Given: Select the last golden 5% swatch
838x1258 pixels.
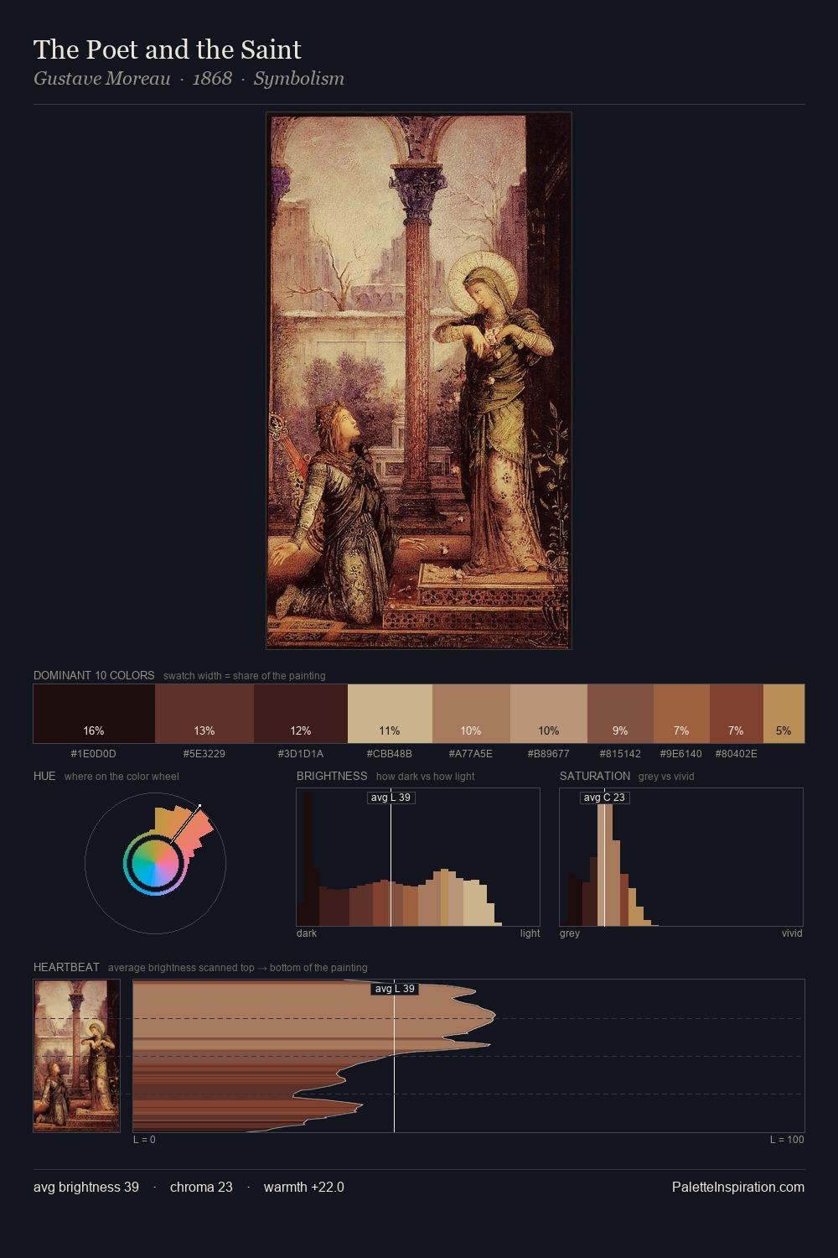Looking at the screenshot, I should (x=784, y=714).
